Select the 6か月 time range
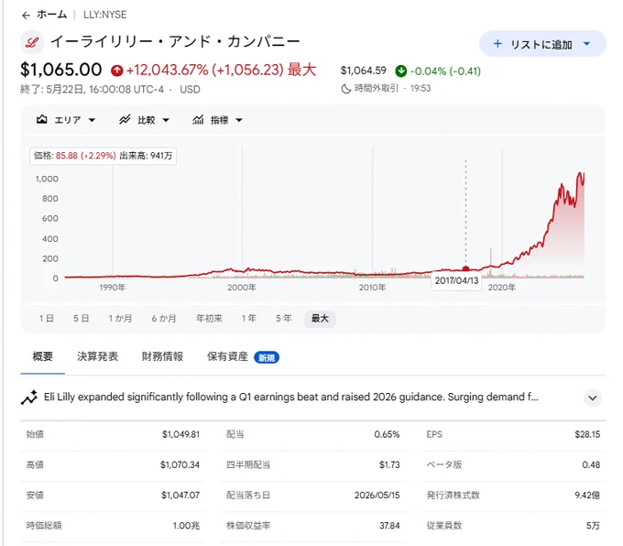The width and height of the screenshot is (623, 546). coord(164,318)
